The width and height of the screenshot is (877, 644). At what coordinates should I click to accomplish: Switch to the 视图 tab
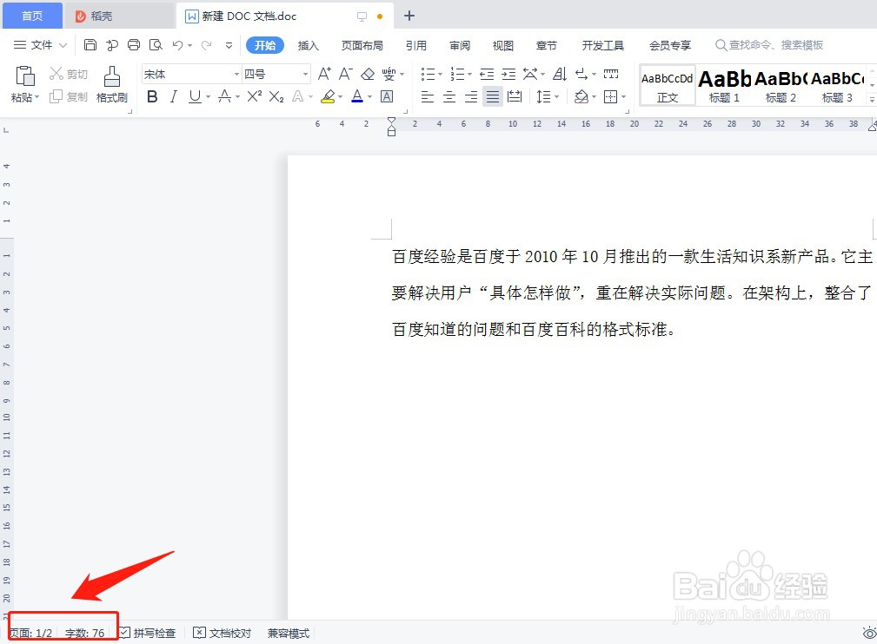pos(503,45)
